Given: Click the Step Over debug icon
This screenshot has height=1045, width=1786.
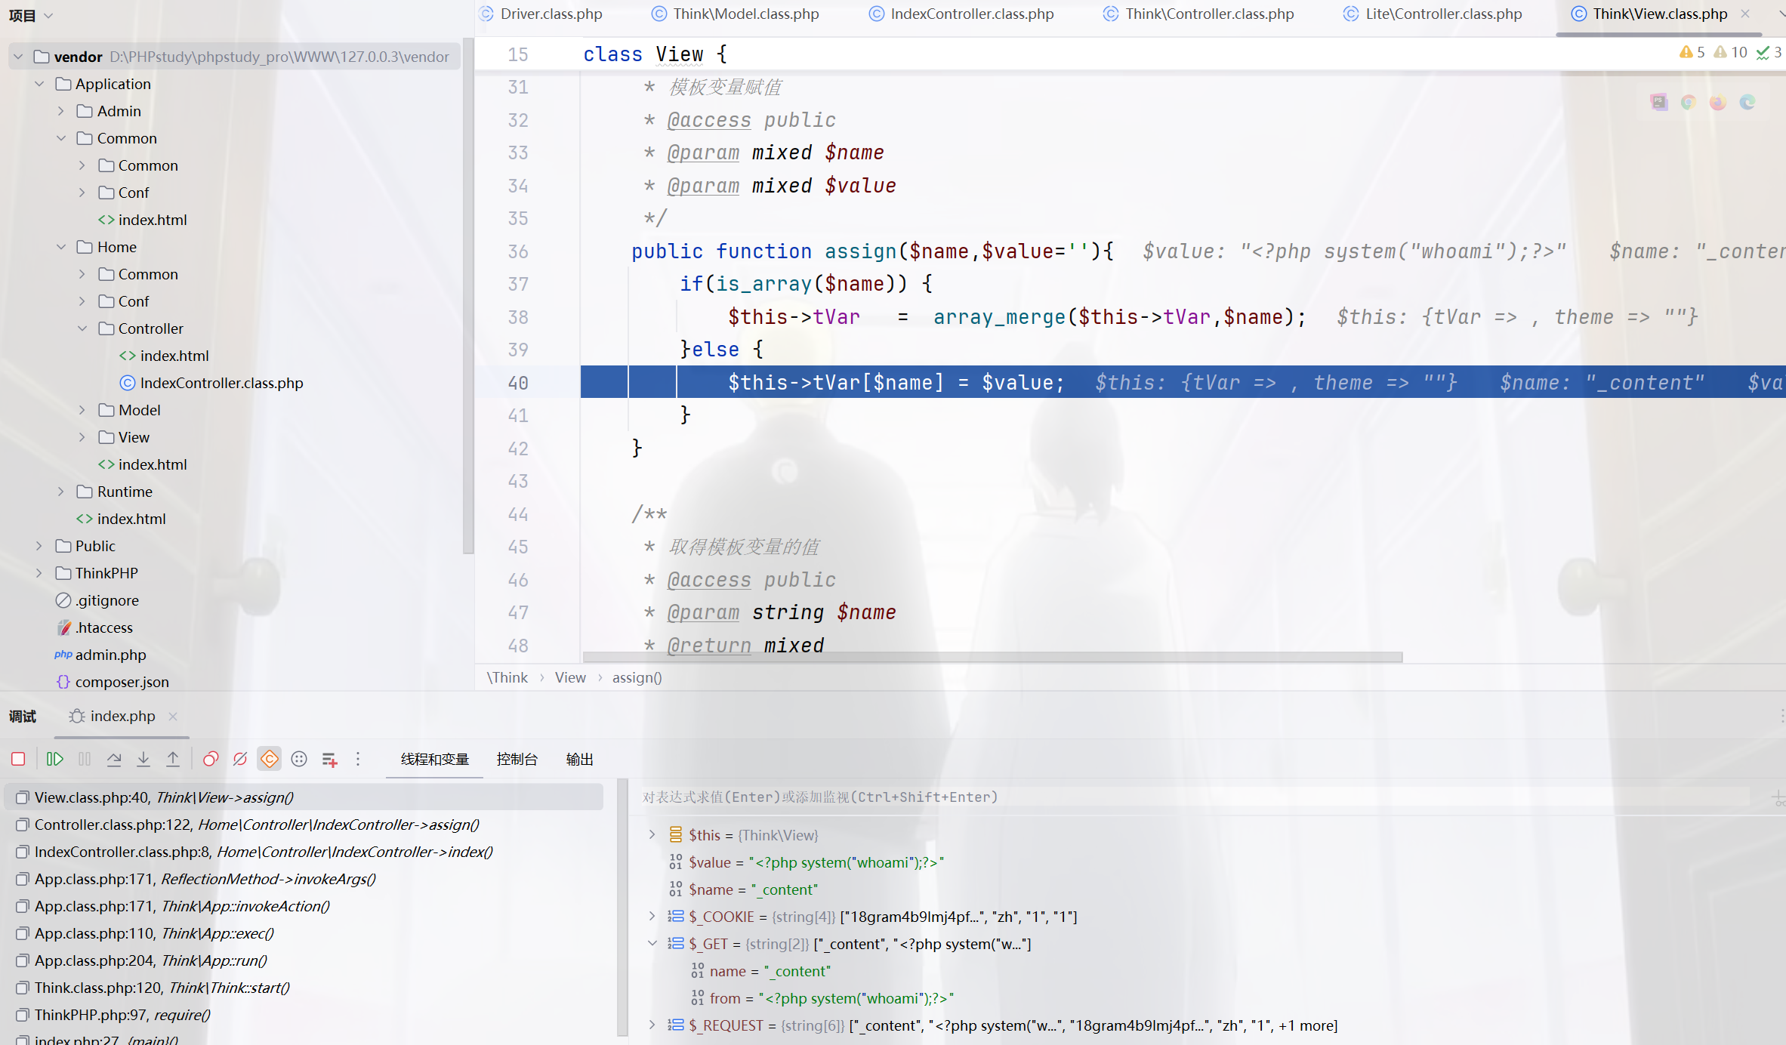Looking at the screenshot, I should (114, 759).
